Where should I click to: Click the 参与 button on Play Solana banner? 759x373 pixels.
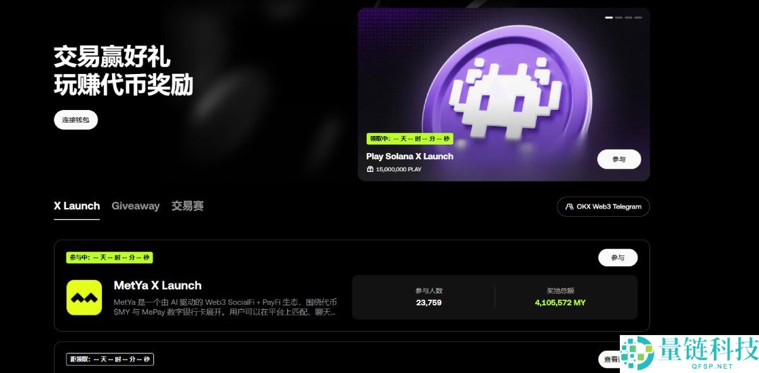coord(619,159)
